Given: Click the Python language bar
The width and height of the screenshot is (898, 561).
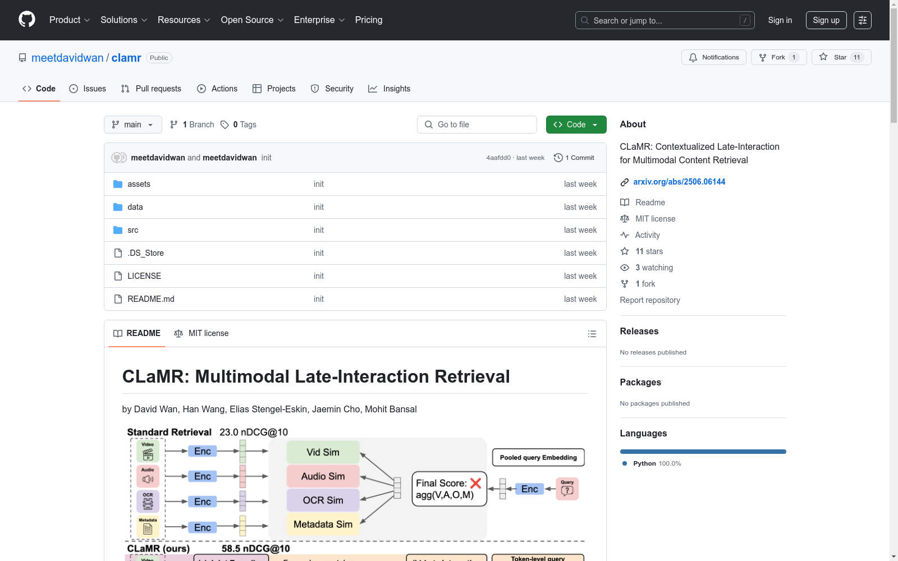Looking at the screenshot, I should pyautogui.click(x=703, y=452).
